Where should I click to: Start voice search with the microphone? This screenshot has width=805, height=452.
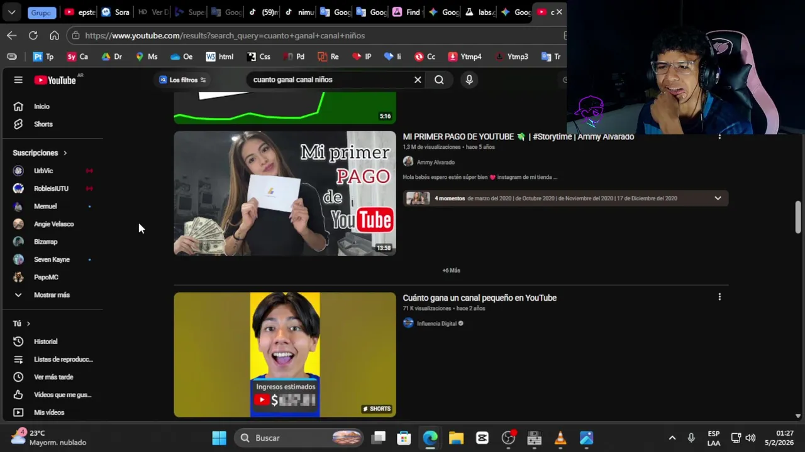coord(469,80)
